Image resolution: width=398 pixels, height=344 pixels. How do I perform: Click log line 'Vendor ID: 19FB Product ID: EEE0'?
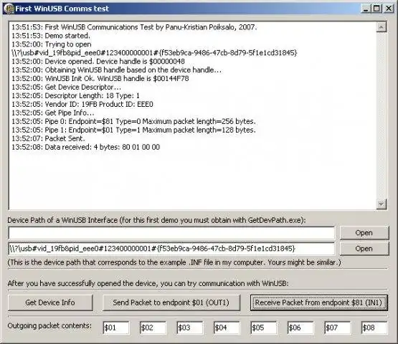(x=82, y=104)
